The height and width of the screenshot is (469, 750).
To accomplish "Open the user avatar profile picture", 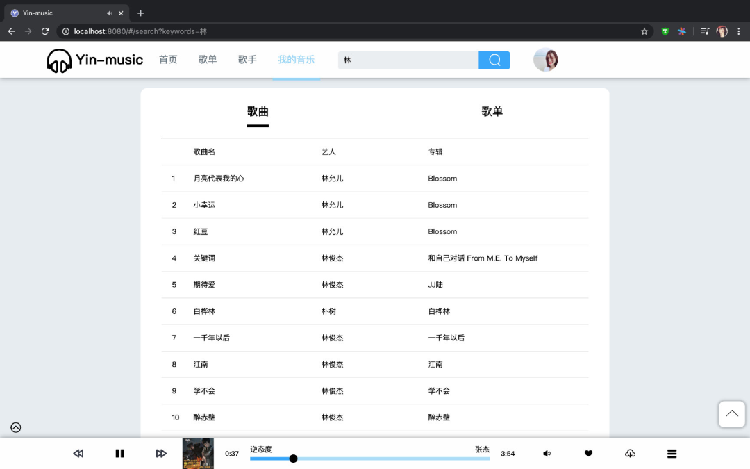I will 546,60.
